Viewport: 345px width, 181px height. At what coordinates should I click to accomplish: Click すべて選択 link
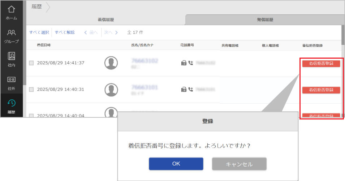39,32
